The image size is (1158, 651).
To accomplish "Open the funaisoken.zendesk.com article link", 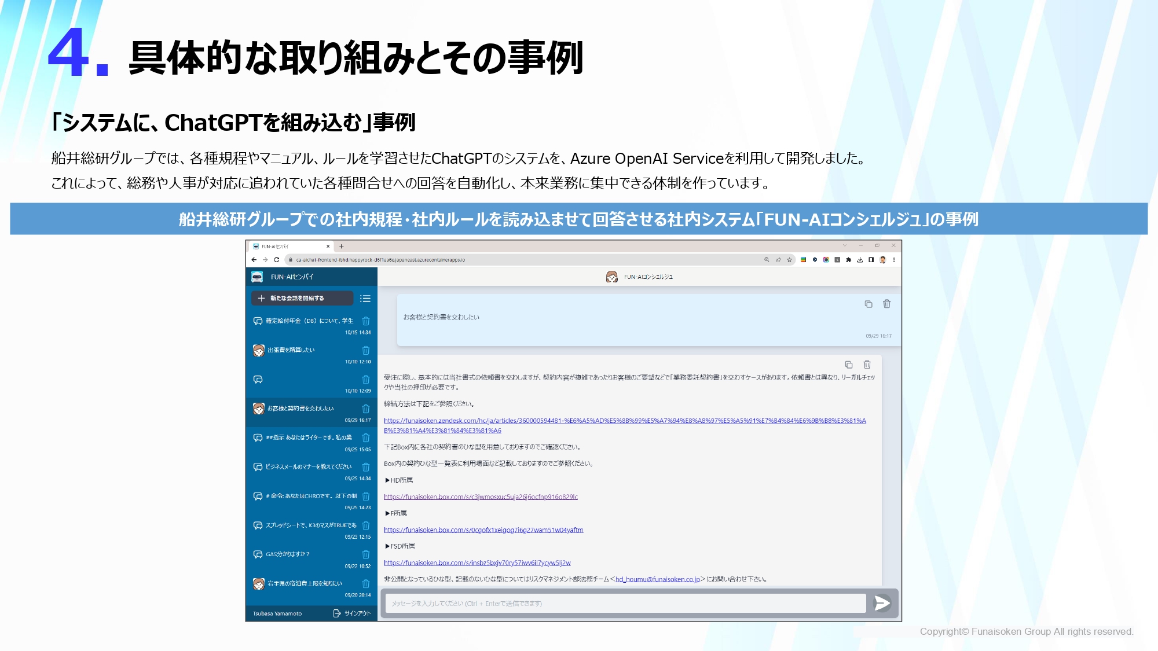I will [x=625, y=426].
